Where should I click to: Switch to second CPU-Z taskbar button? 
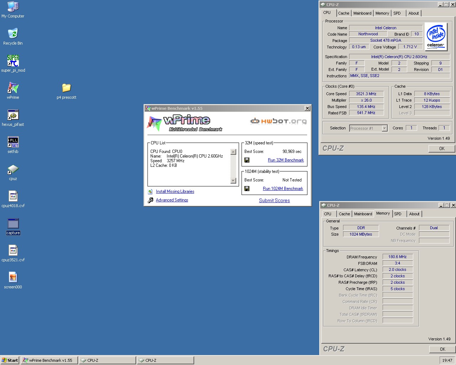(x=166, y=360)
